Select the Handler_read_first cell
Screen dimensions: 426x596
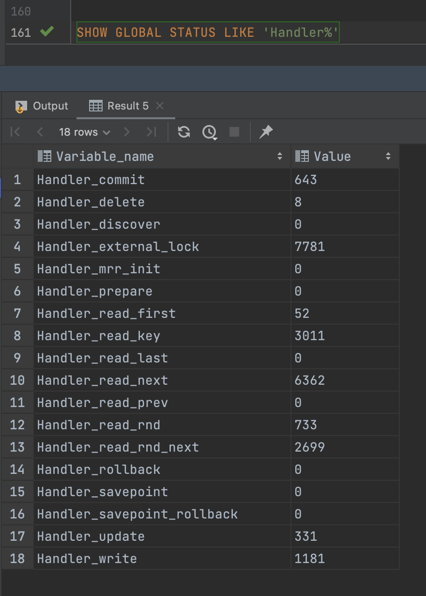coord(162,314)
